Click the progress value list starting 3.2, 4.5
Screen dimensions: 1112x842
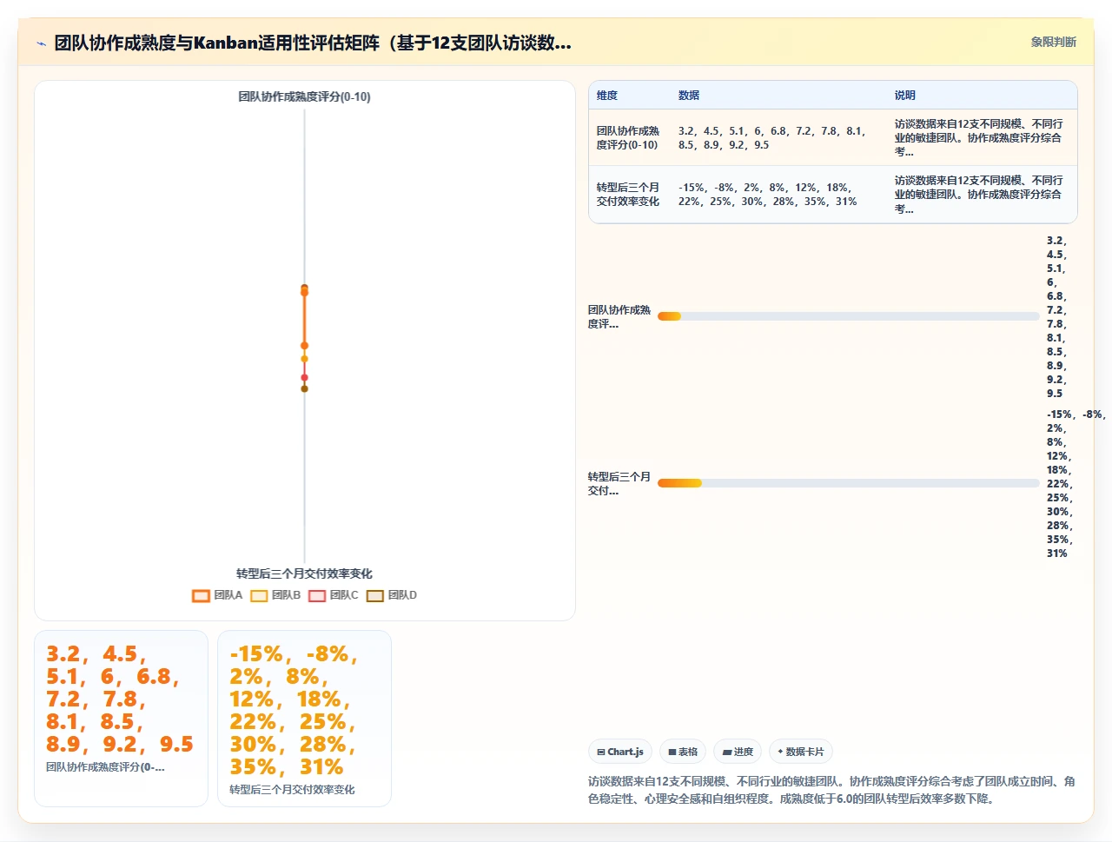pos(1056,317)
